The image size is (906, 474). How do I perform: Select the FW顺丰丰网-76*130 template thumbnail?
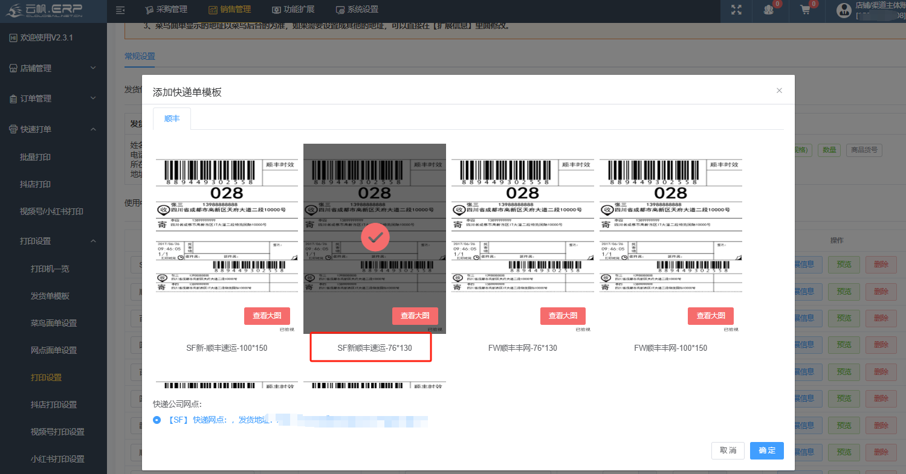pos(522,235)
